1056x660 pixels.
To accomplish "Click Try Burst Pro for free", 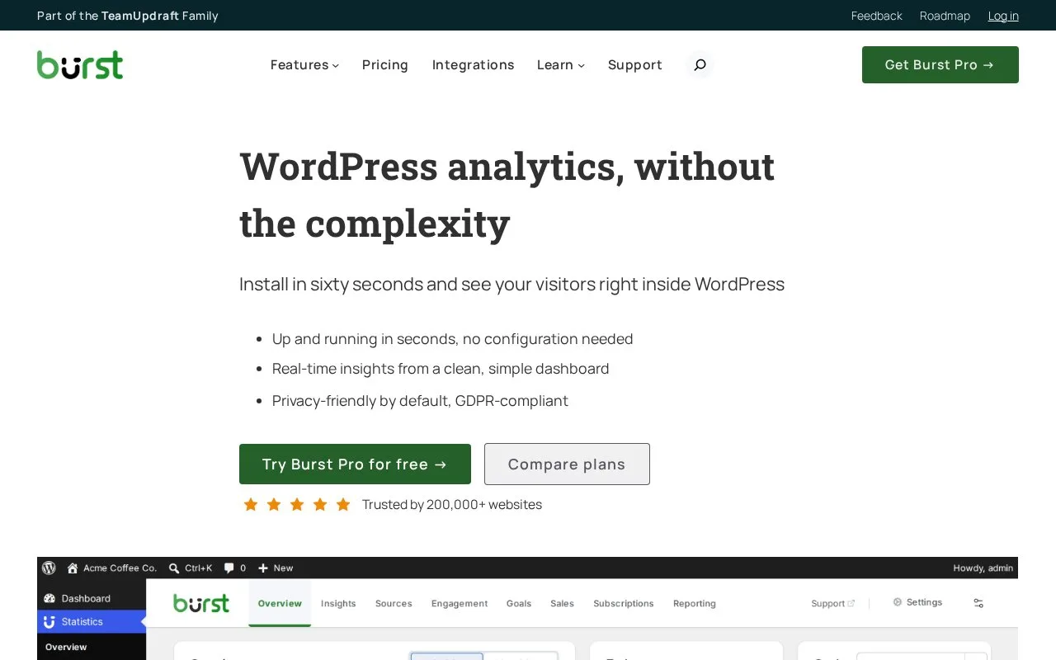I will 355,464.
